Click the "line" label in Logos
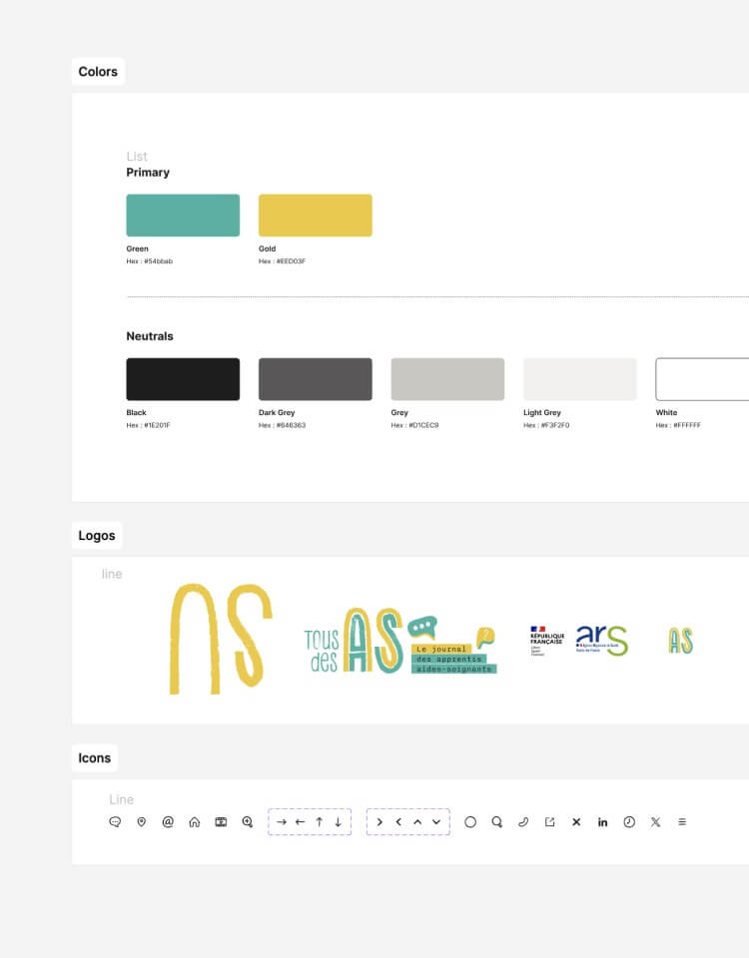This screenshot has width=749, height=958. tap(112, 574)
